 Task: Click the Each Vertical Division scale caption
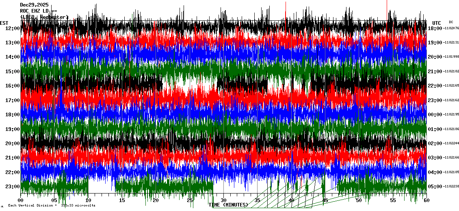tap(52, 205)
